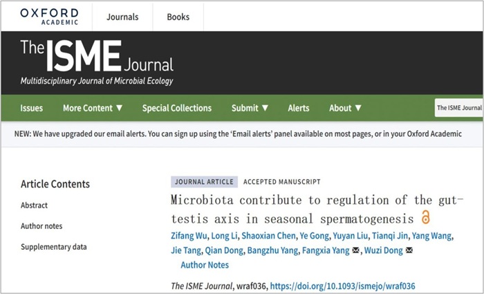The width and height of the screenshot is (484, 294).
Task: Click The ISME Journal logo banner
Action: click(x=97, y=62)
